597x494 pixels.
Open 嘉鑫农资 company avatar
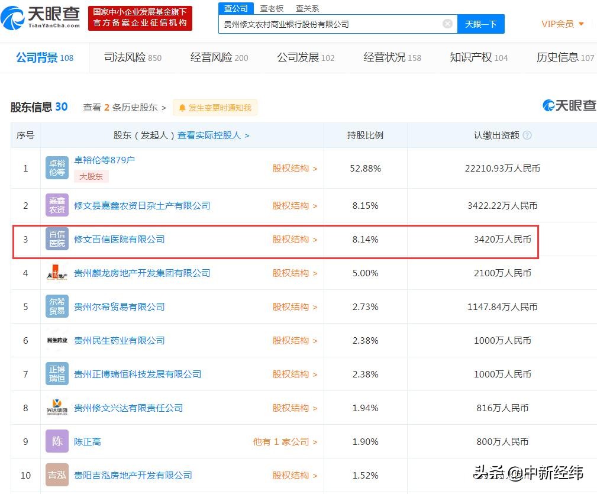tap(57, 205)
